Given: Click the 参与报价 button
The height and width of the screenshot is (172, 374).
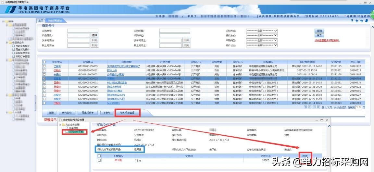Looking at the screenshot, I should pos(67,113).
